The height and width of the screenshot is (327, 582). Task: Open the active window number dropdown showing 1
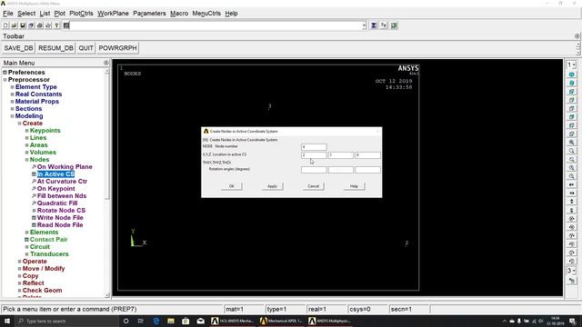tap(571, 64)
